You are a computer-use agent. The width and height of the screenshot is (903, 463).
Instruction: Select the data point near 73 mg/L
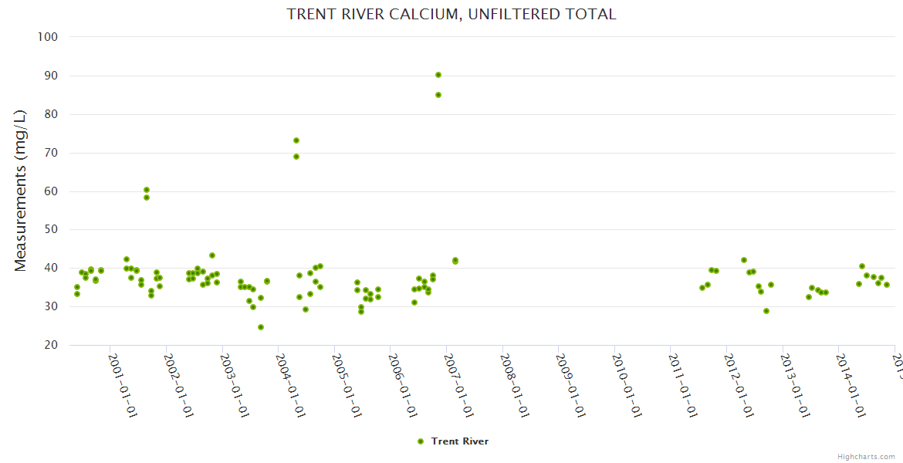click(296, 140)
